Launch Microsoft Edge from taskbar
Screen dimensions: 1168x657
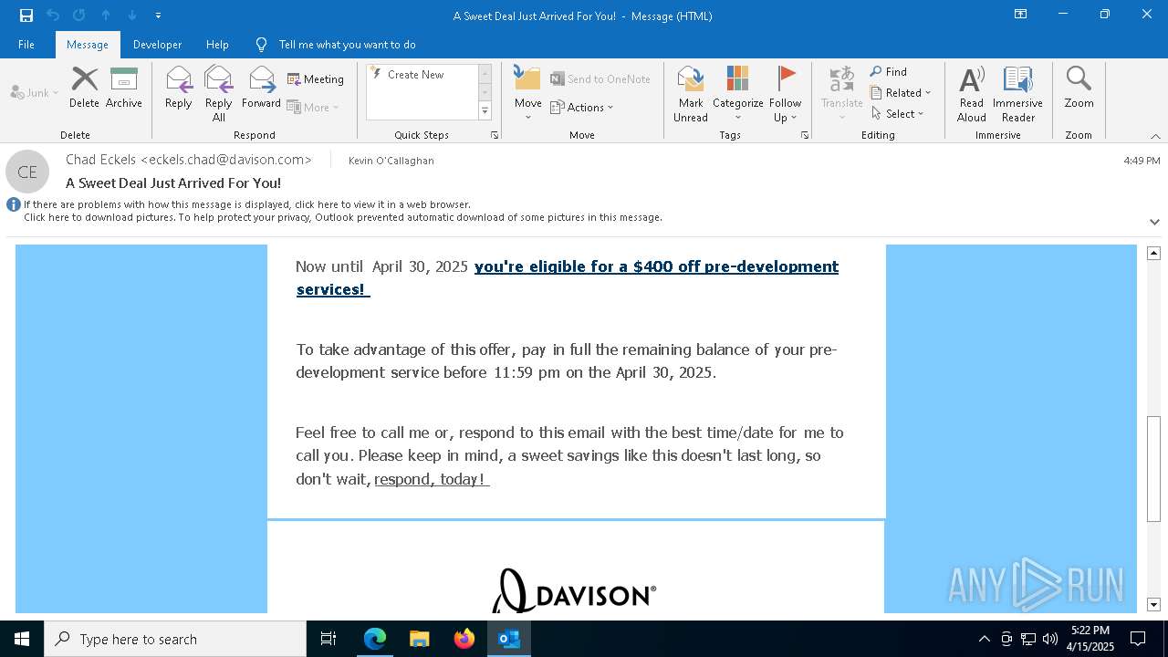coord(375,639)
